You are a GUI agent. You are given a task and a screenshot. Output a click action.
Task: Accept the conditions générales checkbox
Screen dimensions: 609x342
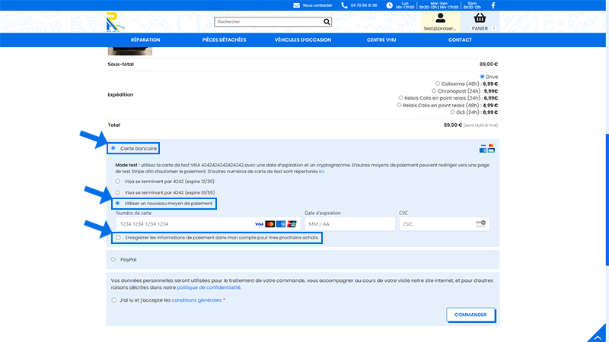pyautogui.click(x=113, y=300)
